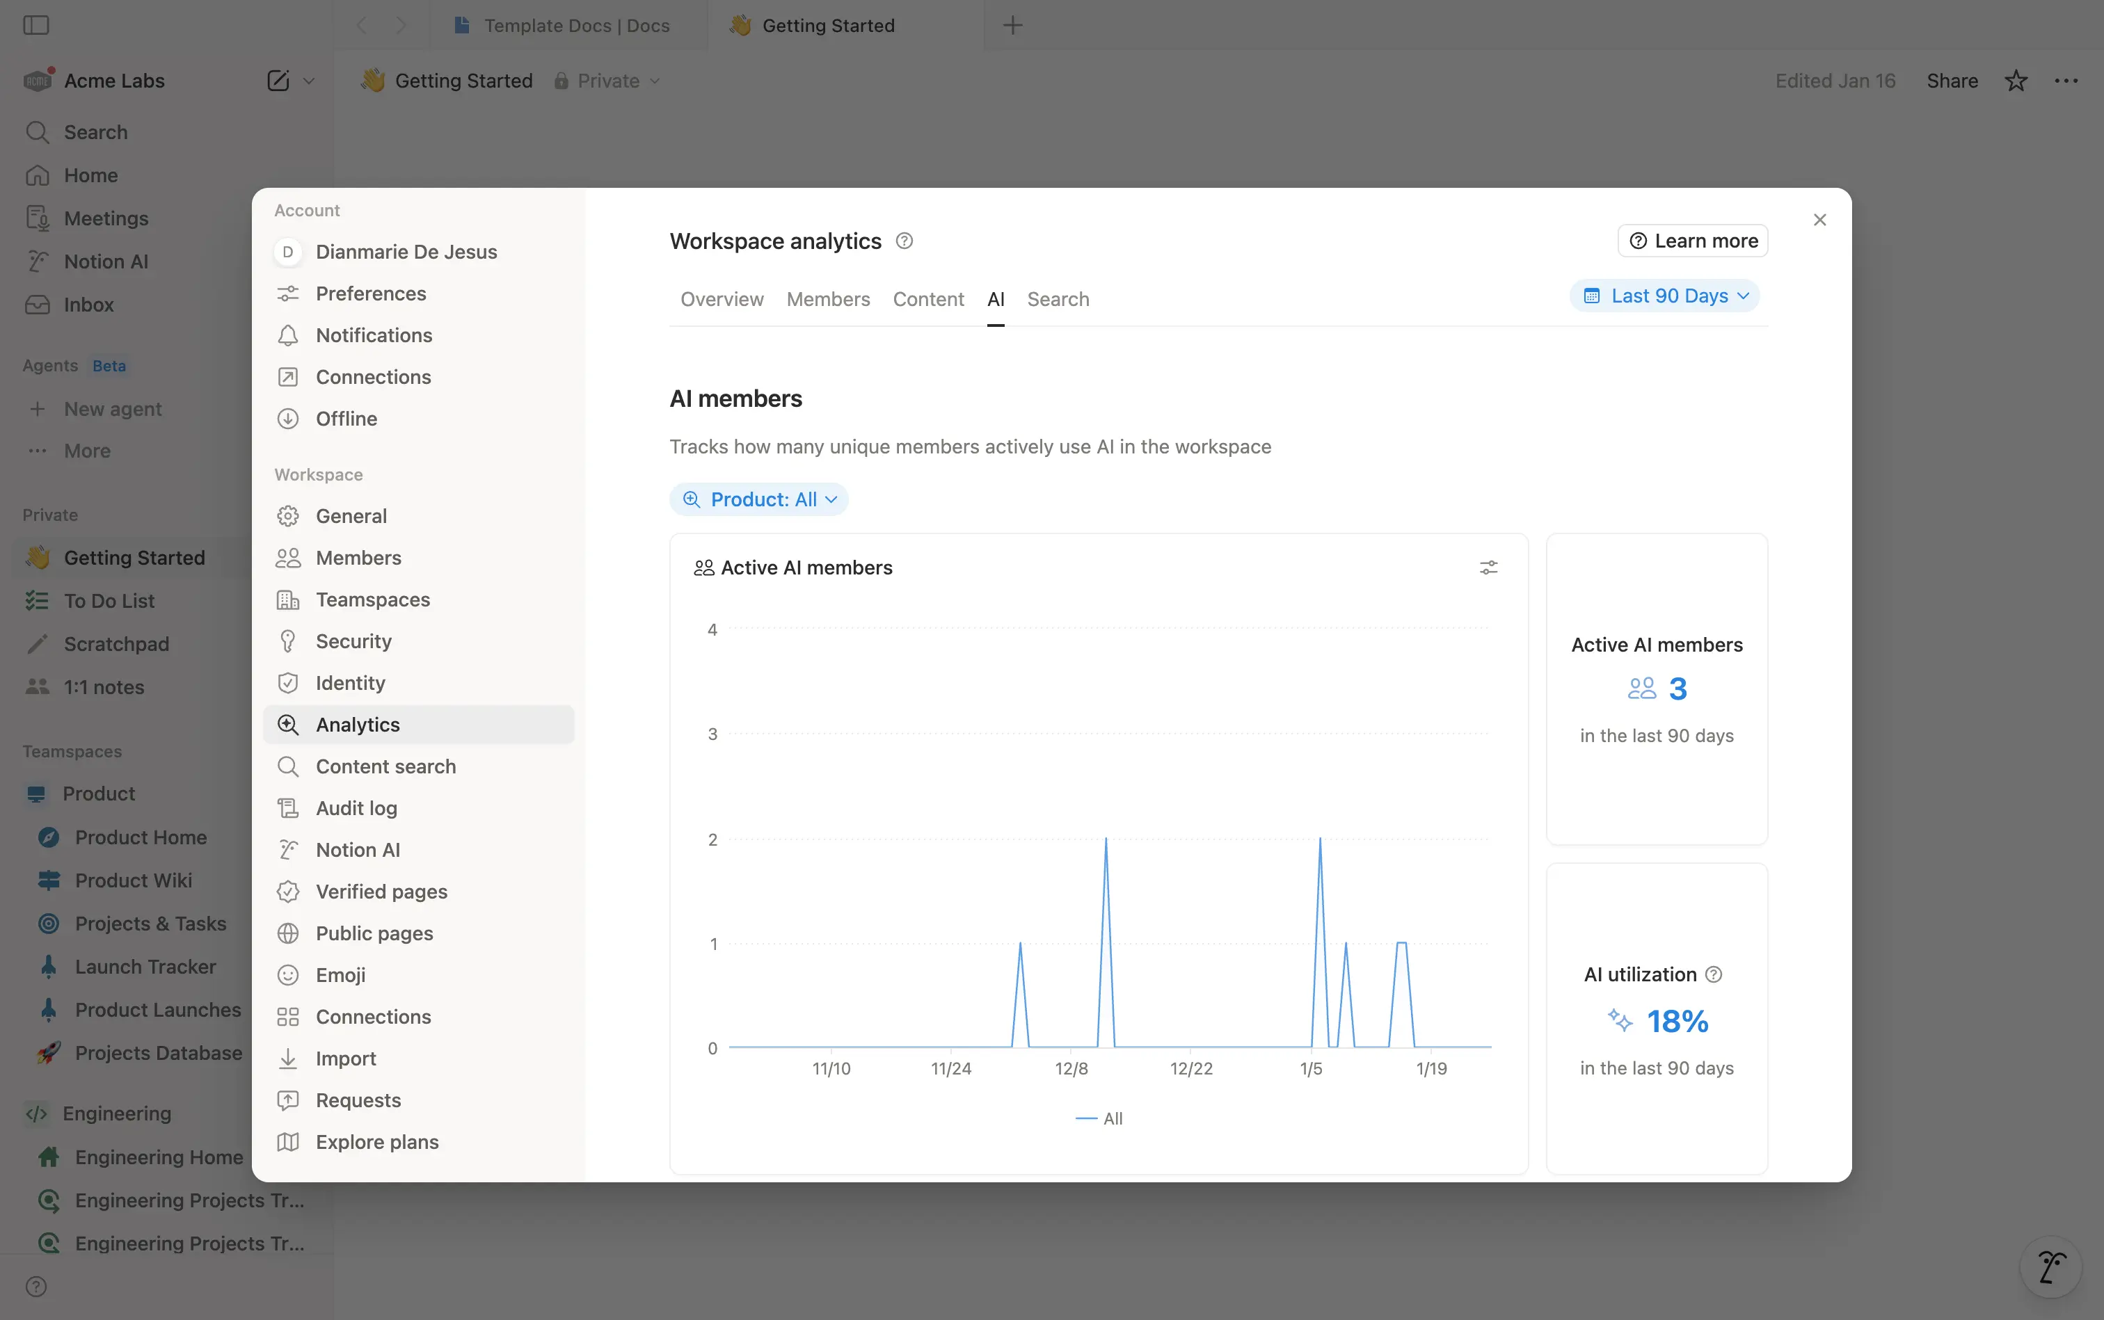Open Notion AI from the sidebar

[105, 261]
